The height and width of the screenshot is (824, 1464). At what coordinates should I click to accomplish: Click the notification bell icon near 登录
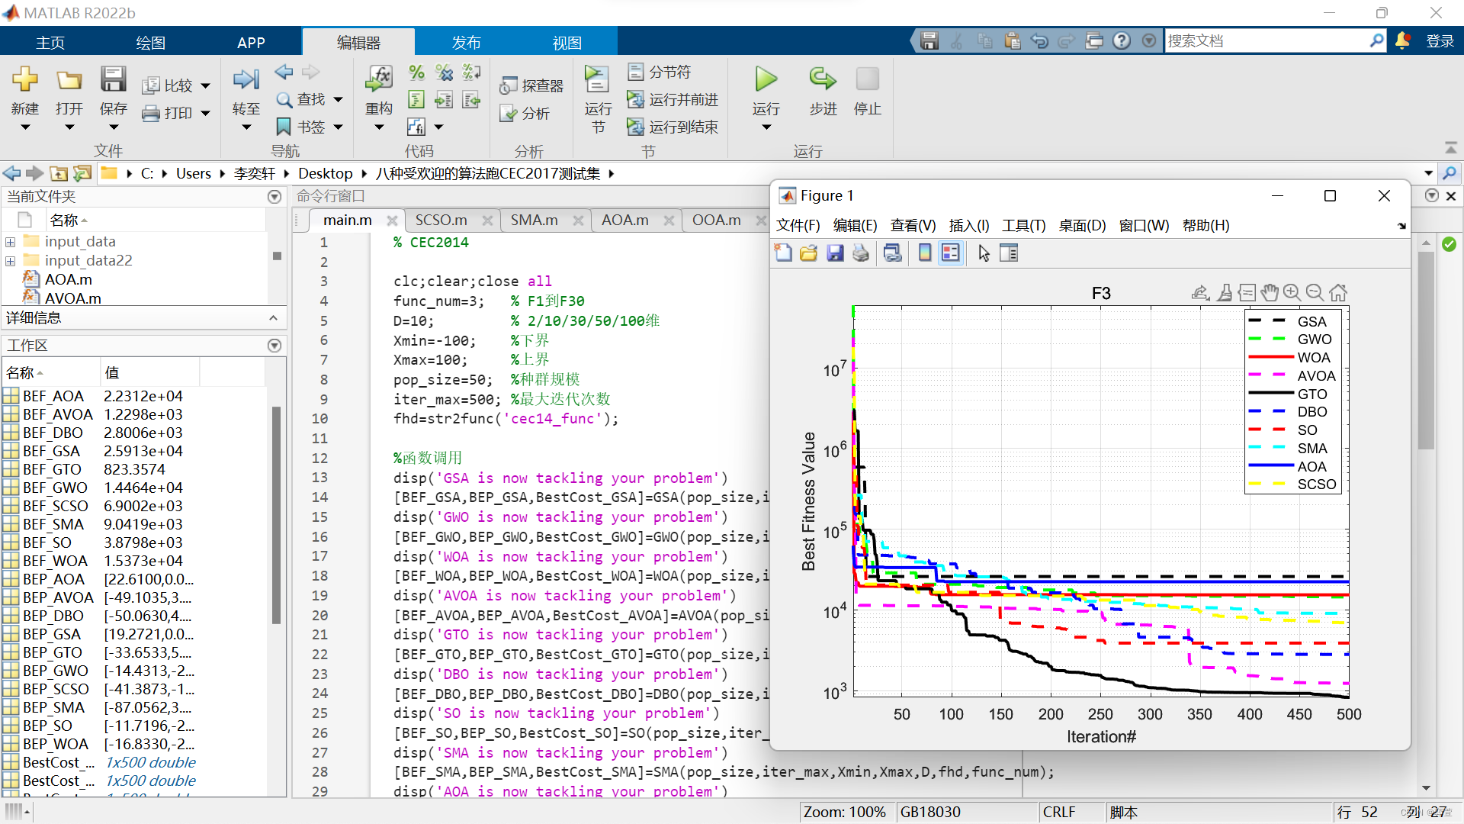(x=1402, y=40)
